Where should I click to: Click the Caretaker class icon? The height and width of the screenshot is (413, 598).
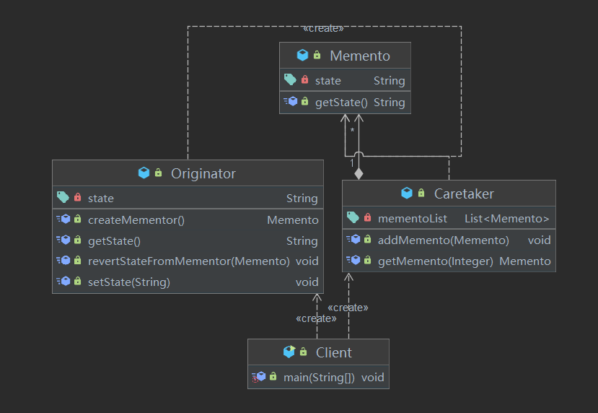point(407,193)
